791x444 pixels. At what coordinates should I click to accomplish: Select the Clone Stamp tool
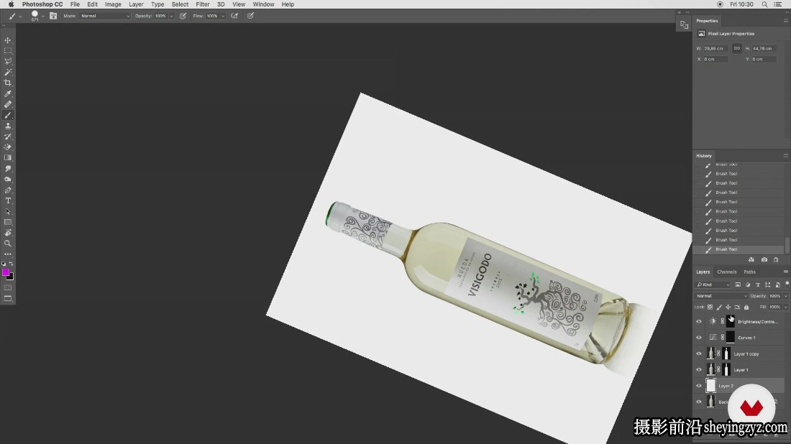(8, 126)
